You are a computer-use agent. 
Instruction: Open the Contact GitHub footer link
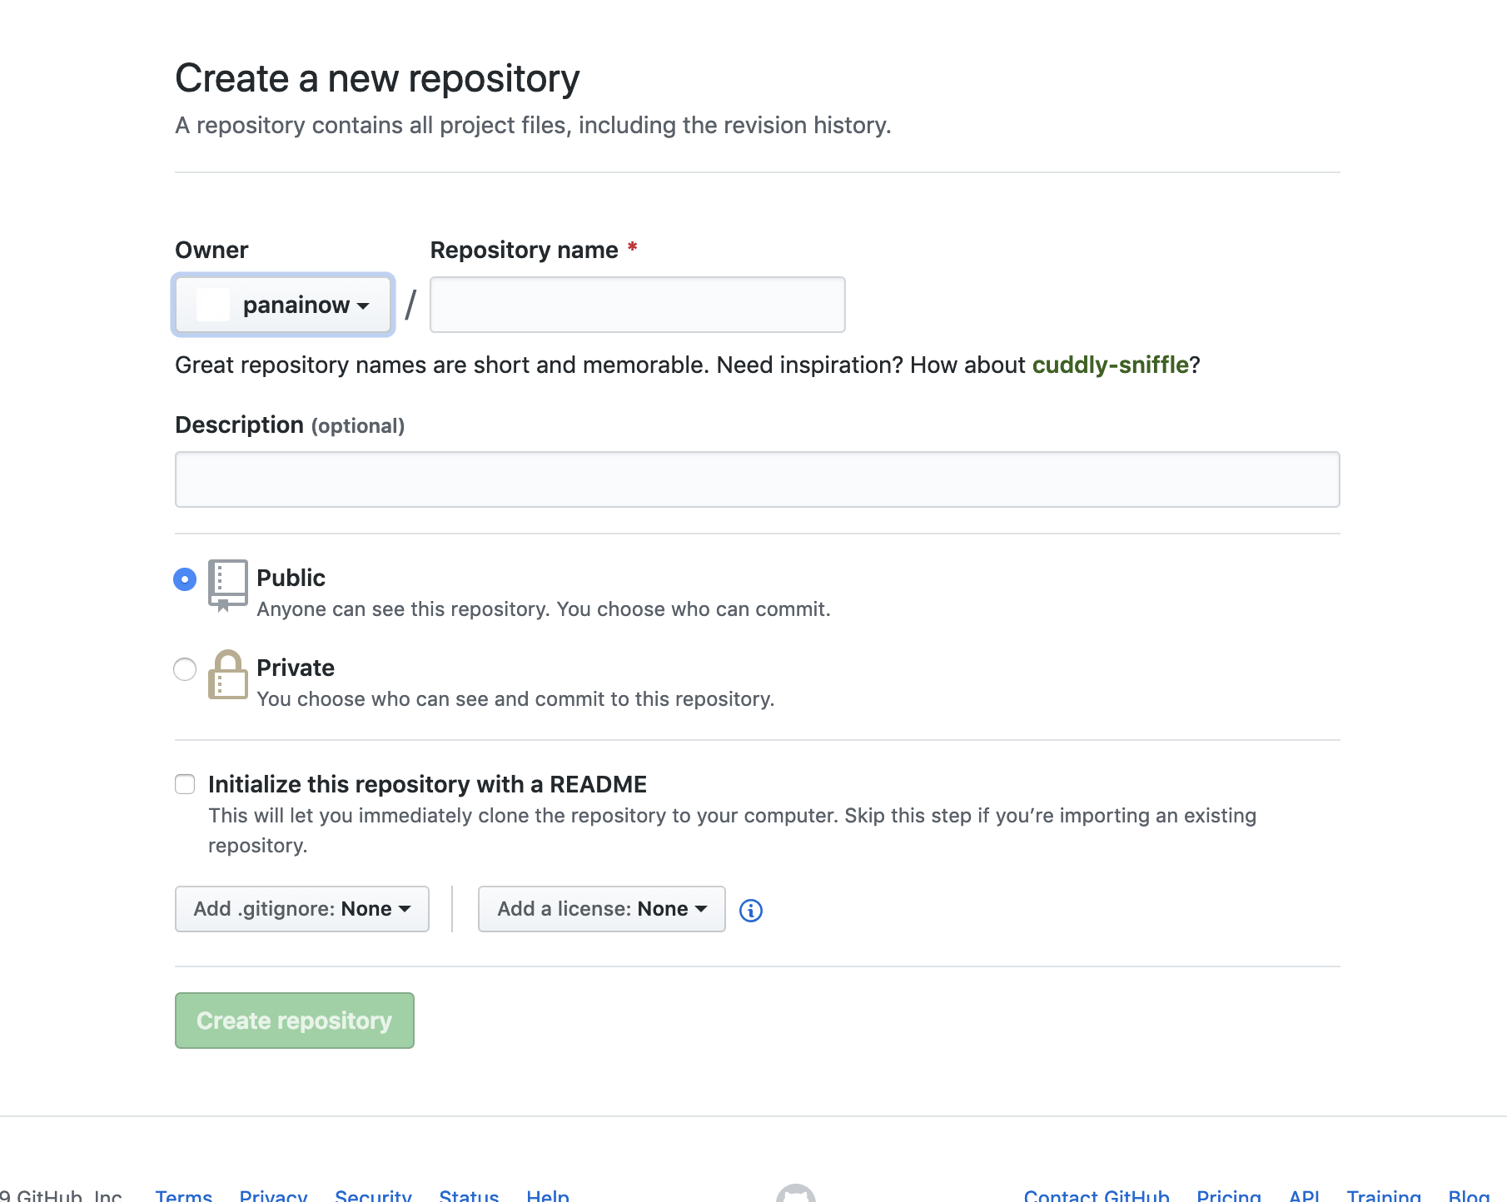[1097, 1195]
